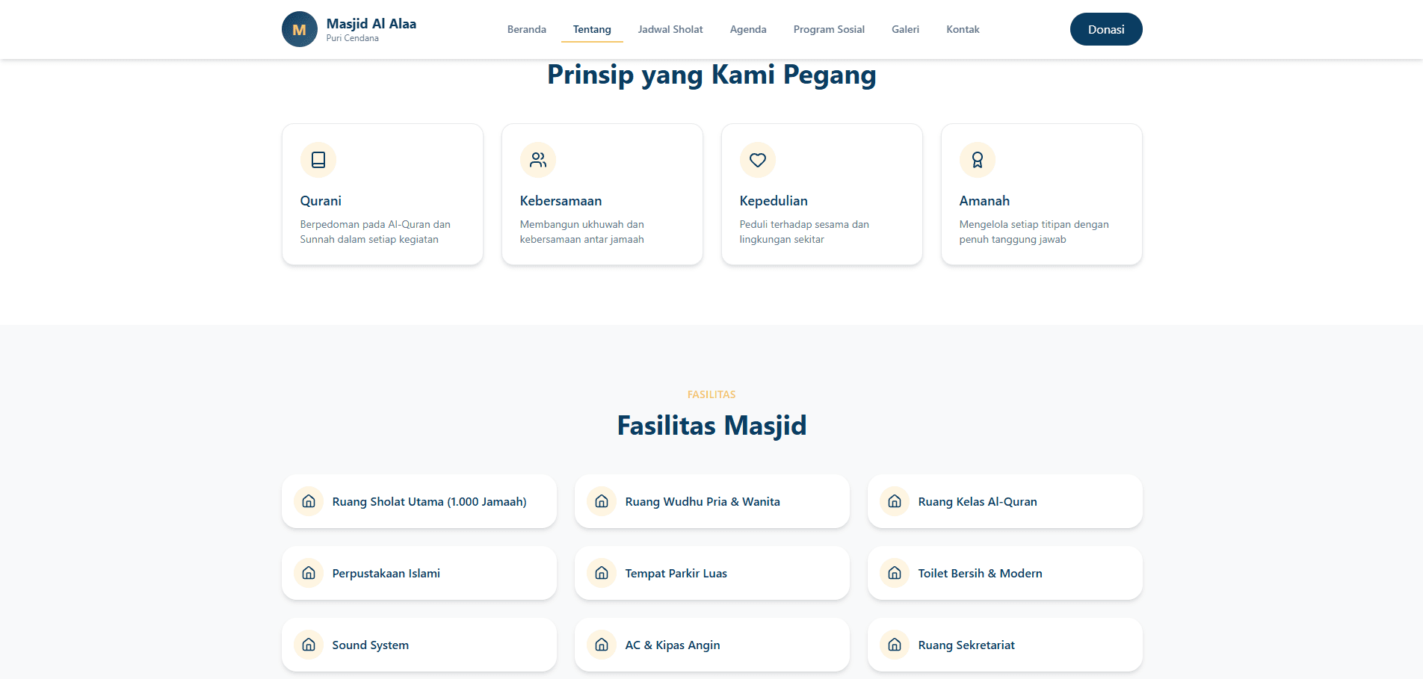Click the icon beside Ruang Sekretariat
Viewport: 1423px width, 679px height.
pyautogui.click(x=895, y=645)
